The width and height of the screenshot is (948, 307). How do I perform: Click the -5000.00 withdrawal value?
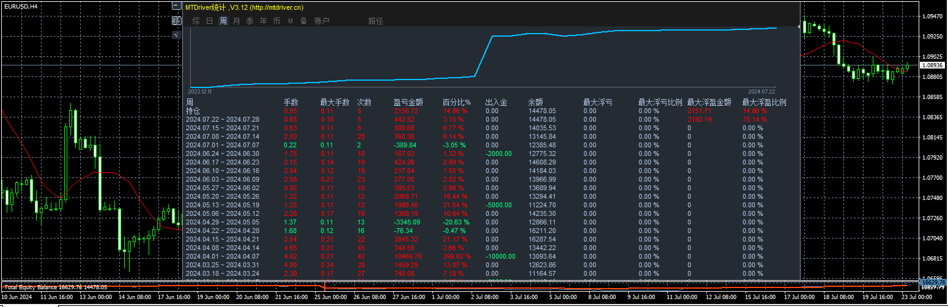[x=498, y=205]
